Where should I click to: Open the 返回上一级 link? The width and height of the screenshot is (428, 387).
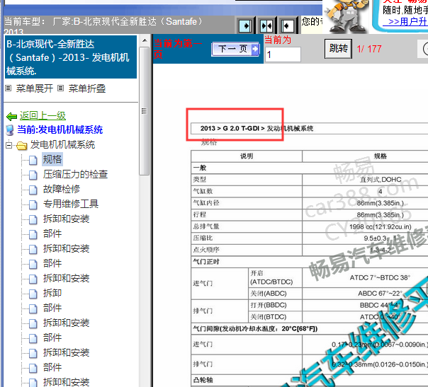43,116
